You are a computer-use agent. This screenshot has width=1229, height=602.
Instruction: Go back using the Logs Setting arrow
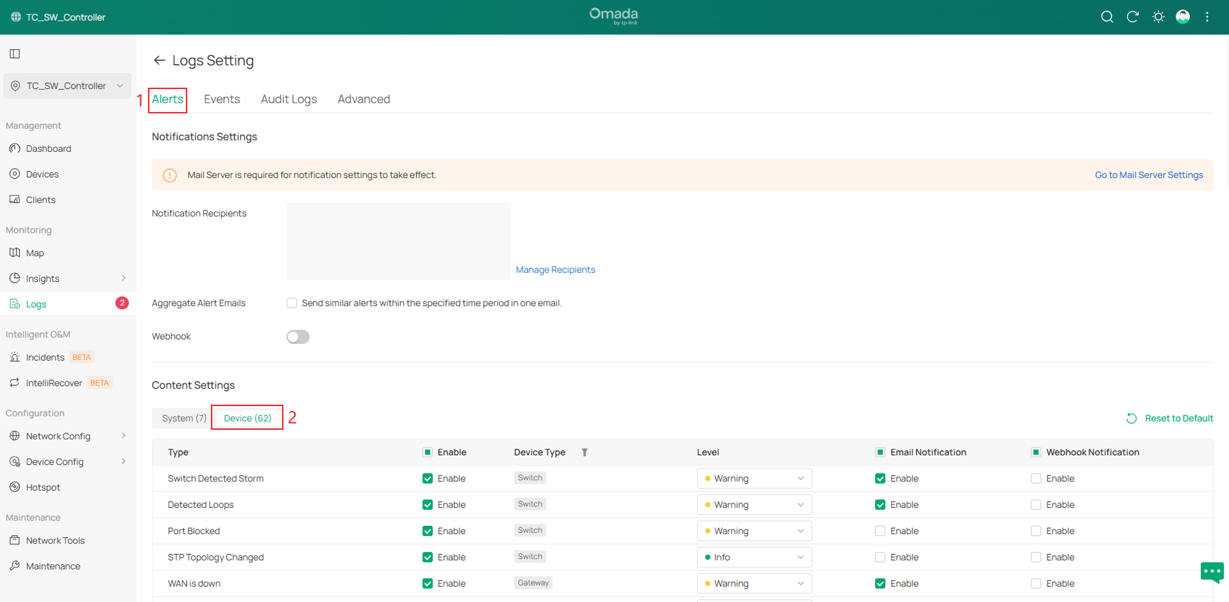click(159, 61)
